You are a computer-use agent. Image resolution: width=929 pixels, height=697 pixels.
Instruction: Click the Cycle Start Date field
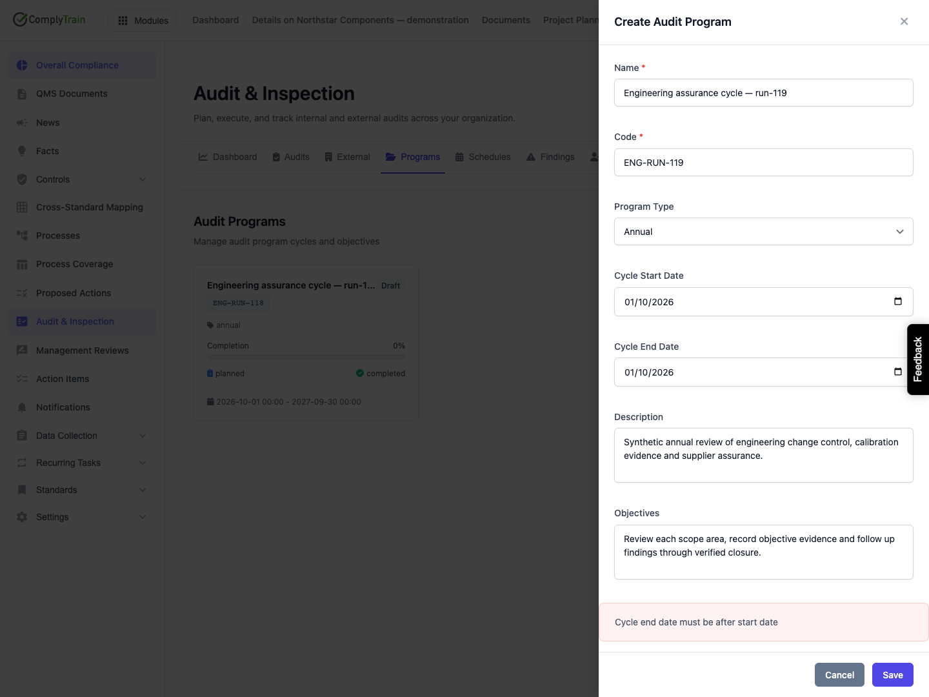764,301
